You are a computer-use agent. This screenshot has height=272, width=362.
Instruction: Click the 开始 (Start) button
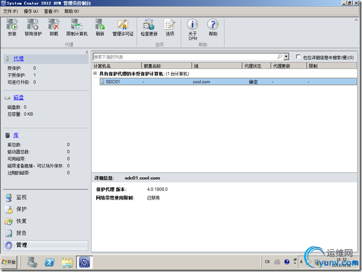tap(9, 262)
